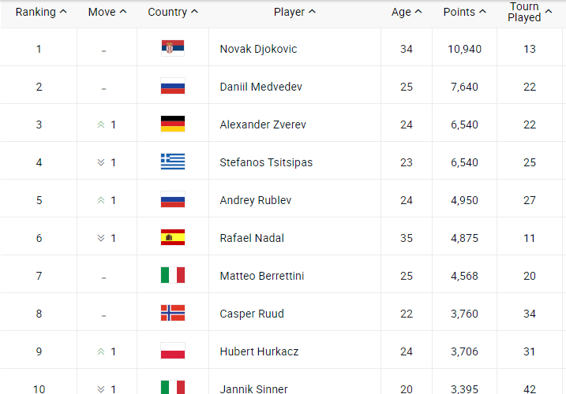
Task: Click the German flag in Zverev's row
Action: [173, 124]
